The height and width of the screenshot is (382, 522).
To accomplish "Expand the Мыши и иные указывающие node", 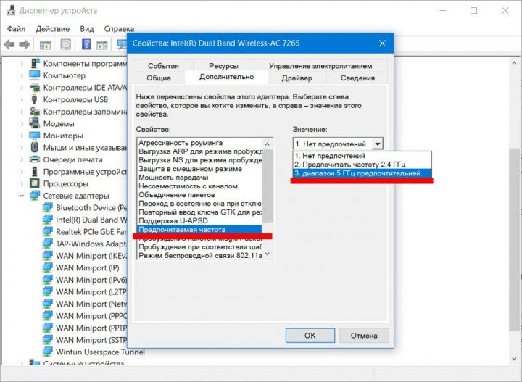I will click(x=22, y=147).
